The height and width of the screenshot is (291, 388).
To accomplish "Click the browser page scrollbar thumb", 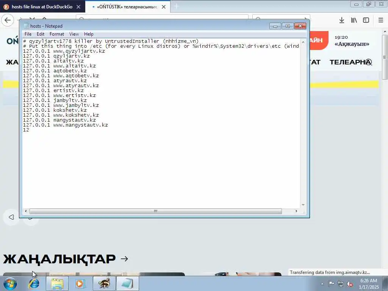I will tap(385, 58).
